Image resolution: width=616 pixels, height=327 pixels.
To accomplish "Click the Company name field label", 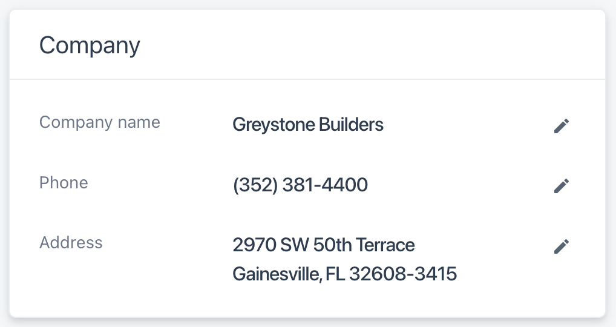I will pos(100,122).
